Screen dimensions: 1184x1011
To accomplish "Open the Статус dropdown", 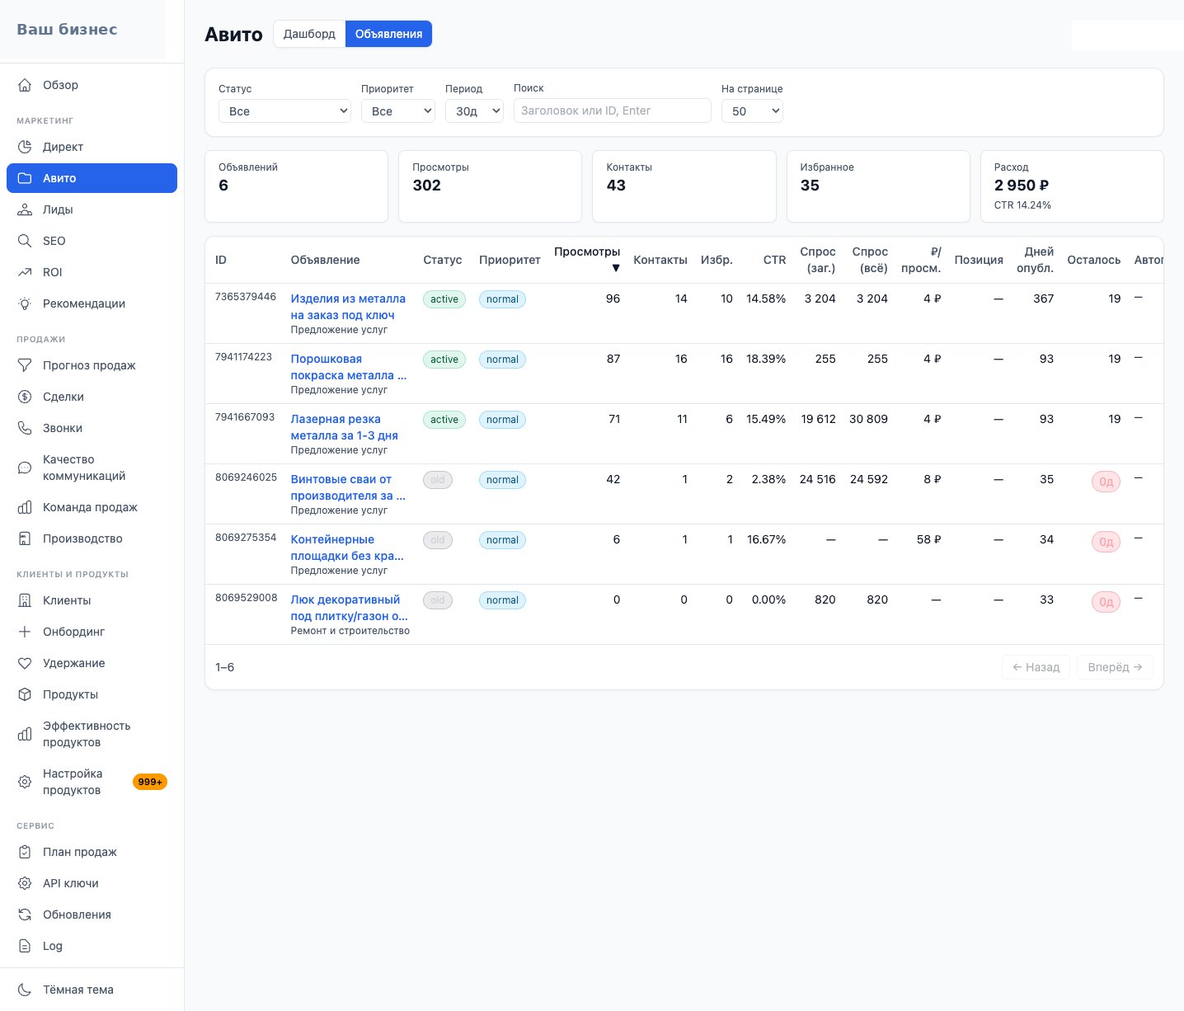I will coord(284,111).
